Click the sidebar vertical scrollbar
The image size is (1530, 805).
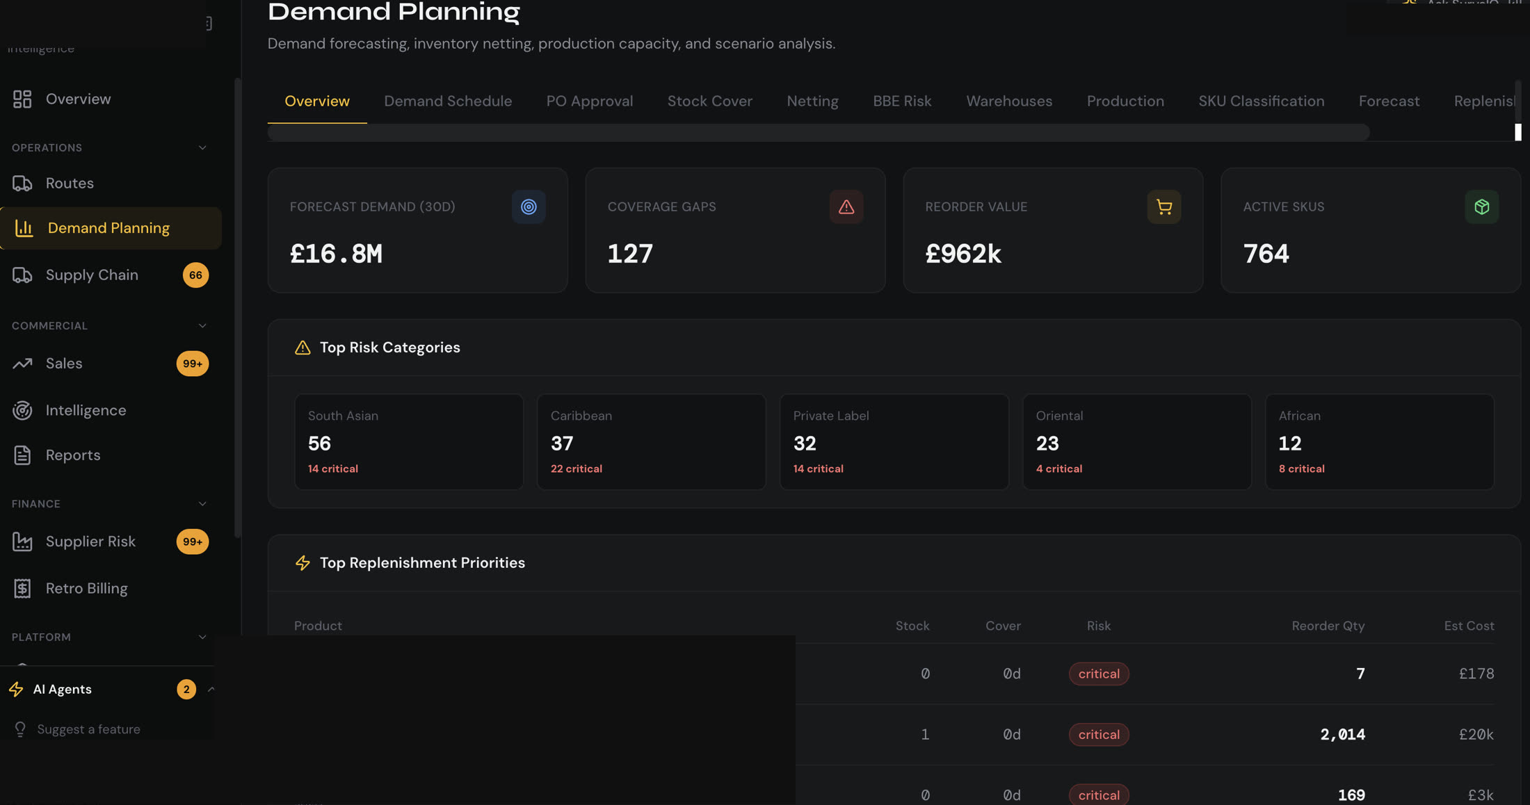pos(238,307)
